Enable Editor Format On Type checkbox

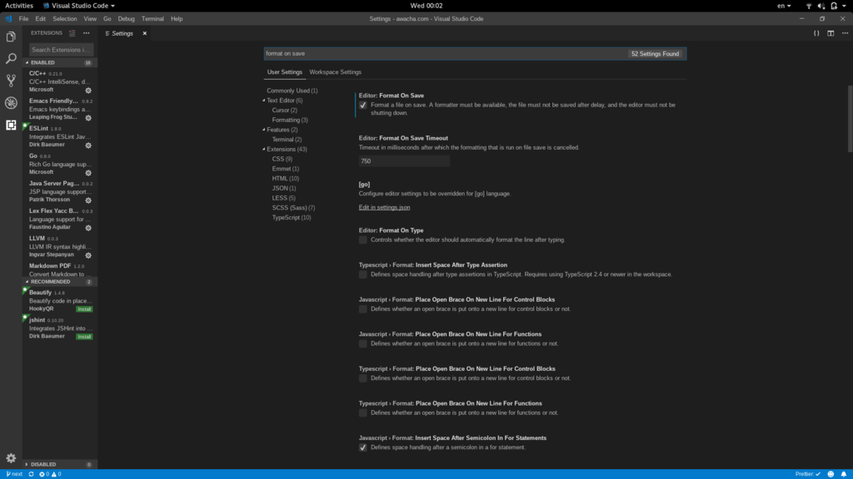363,240
